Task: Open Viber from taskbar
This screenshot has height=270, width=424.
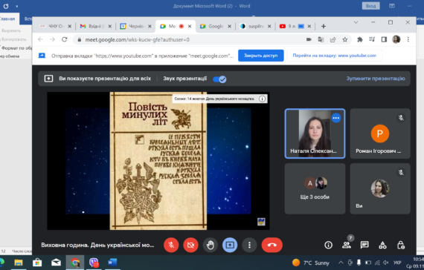Action: [94, 263]
